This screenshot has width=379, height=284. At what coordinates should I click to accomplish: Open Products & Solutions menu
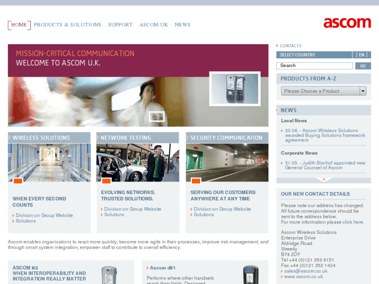pos(67,24)
